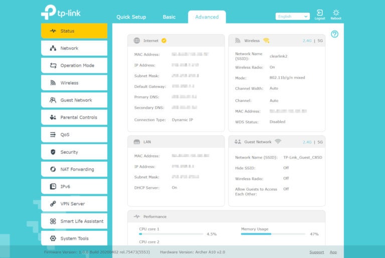The image size is (385, 258).
Task: Go to NAT Forwarding settings
Action: (74, 170)
